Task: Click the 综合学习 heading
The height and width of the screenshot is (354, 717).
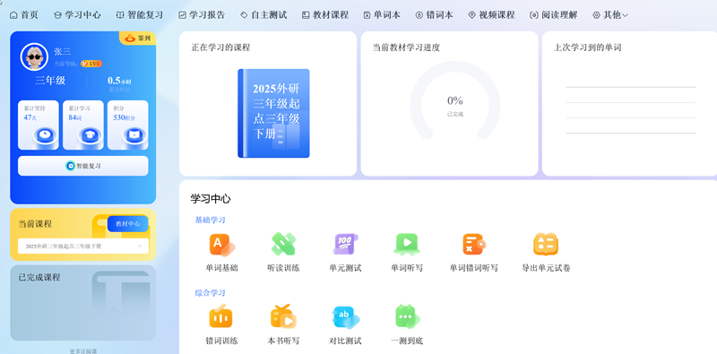Action: pos(211,293)
